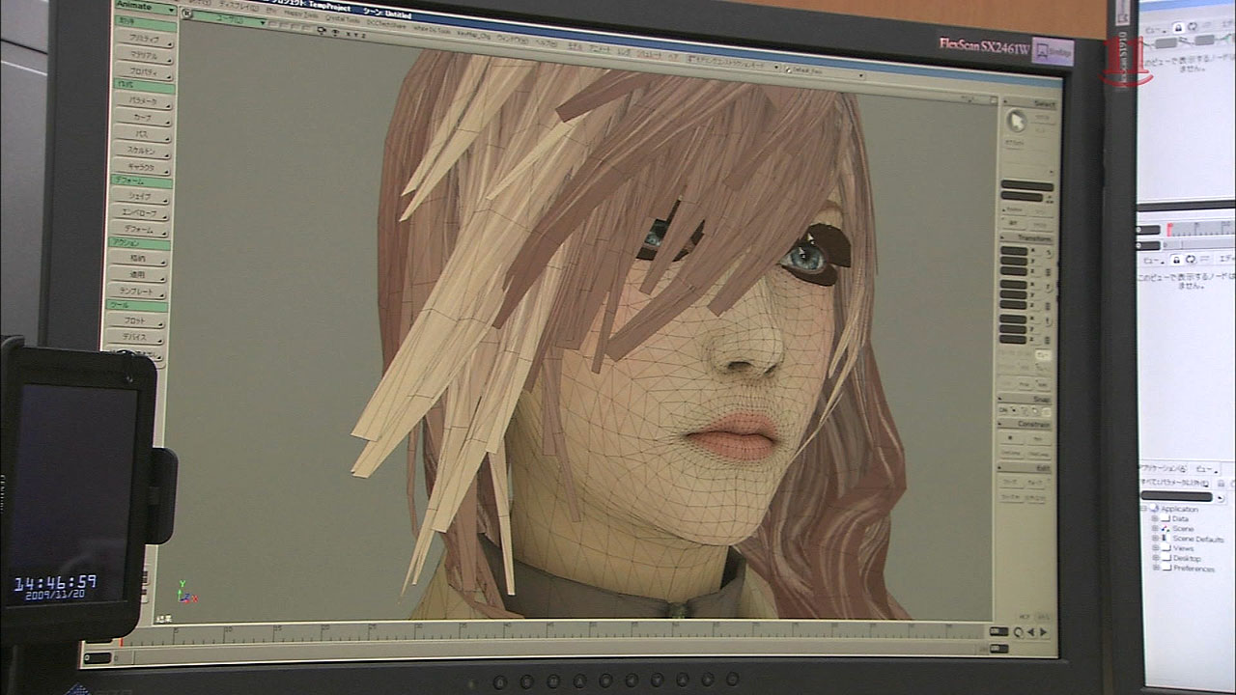Image resolution: width=1236 pixels, height=695 pixels.
Task: Select the highlighted ビュー transform mode button
Action: 1043,354
